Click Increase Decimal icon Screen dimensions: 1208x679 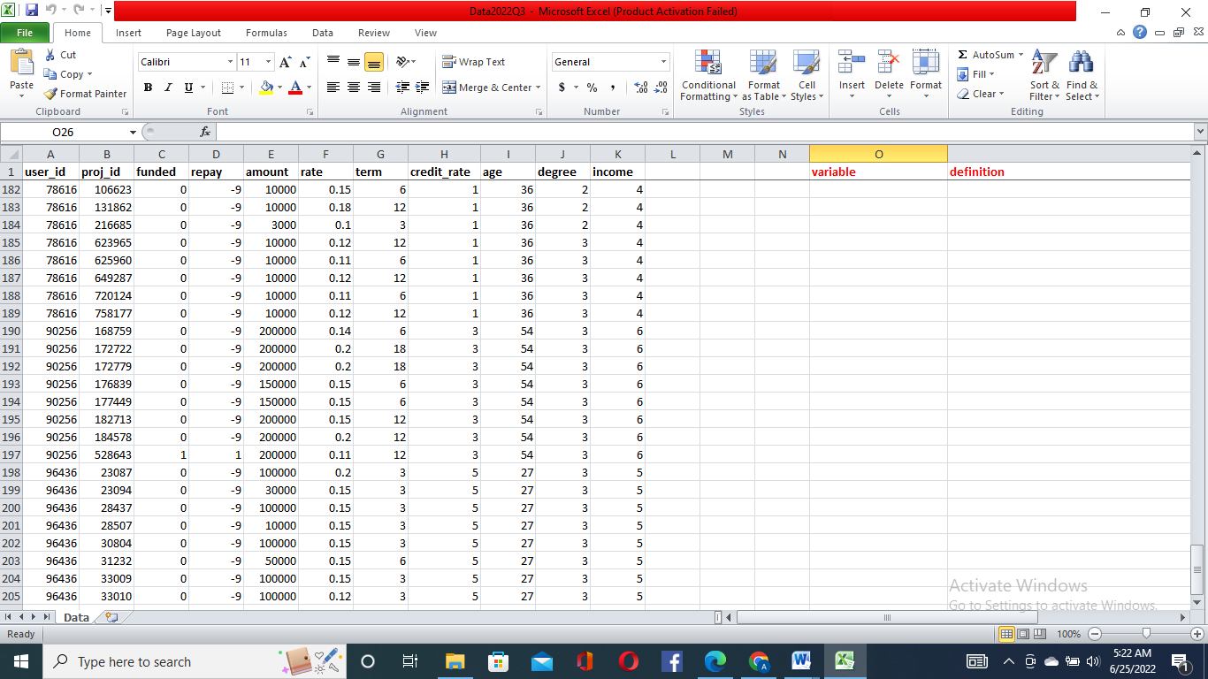point(640,88)
